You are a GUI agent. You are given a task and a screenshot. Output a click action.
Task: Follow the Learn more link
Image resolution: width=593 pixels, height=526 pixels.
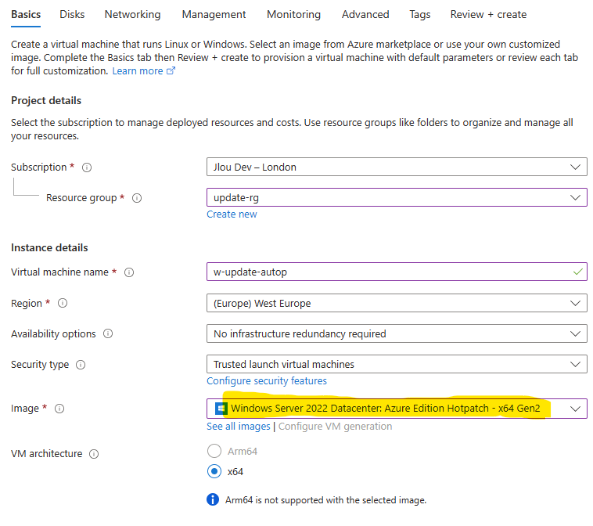point(137,71)
